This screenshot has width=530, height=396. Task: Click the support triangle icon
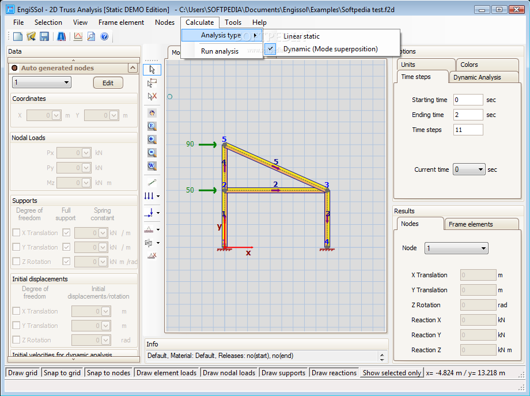pyautogui.click(x=149, y=229)
